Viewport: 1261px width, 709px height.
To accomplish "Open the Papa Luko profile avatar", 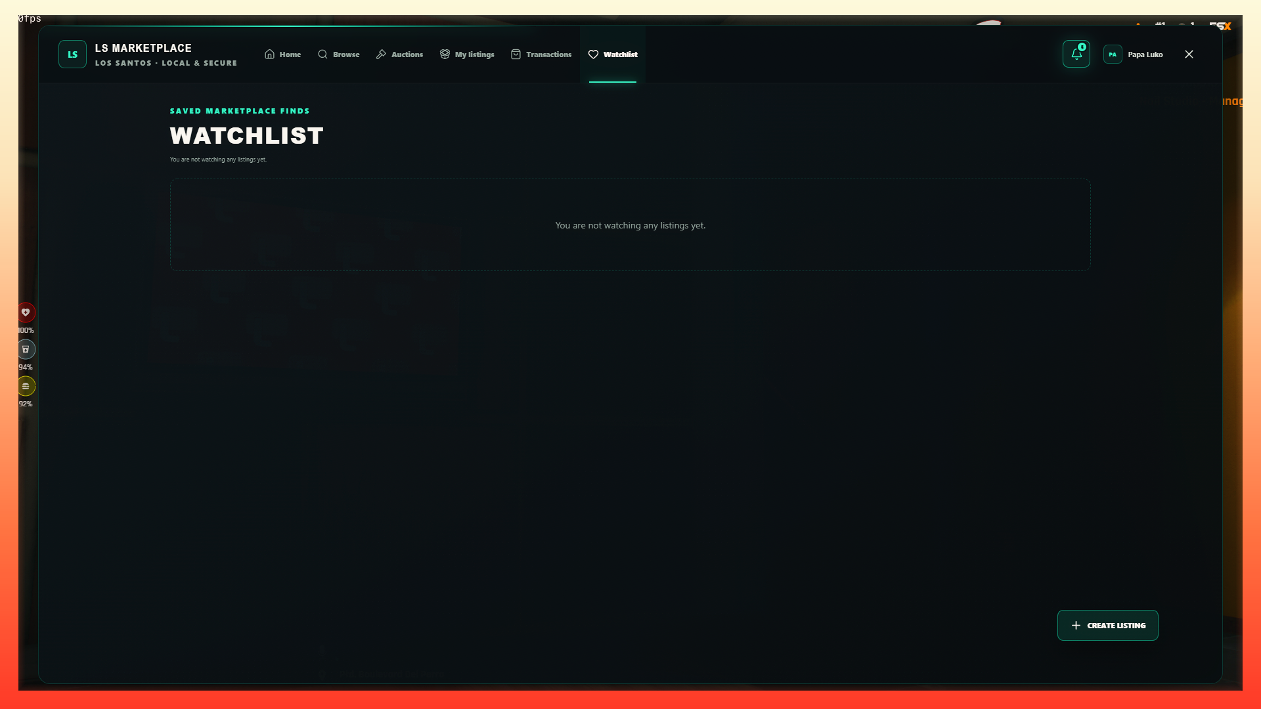I will pyautogui.click(x=1113, y=54).
